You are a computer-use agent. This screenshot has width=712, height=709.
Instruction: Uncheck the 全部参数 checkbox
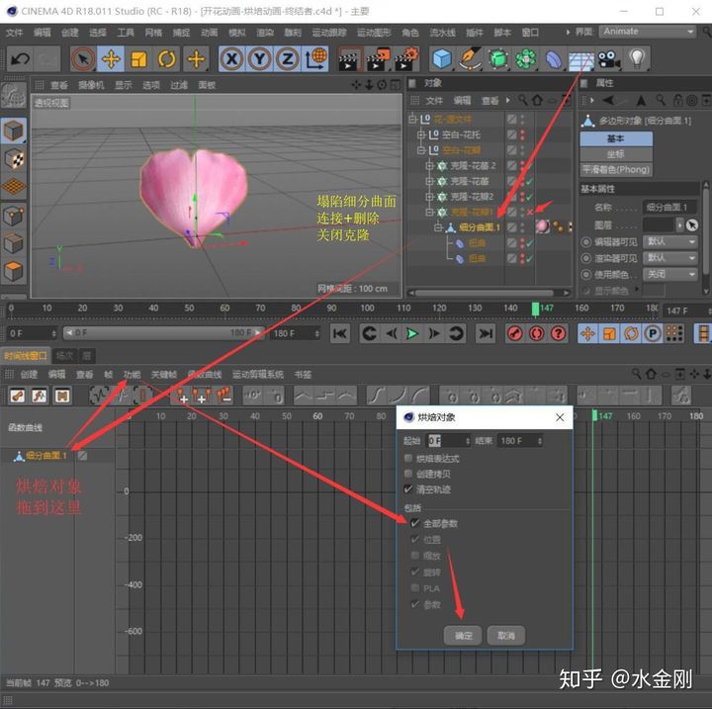pos(414,523)
